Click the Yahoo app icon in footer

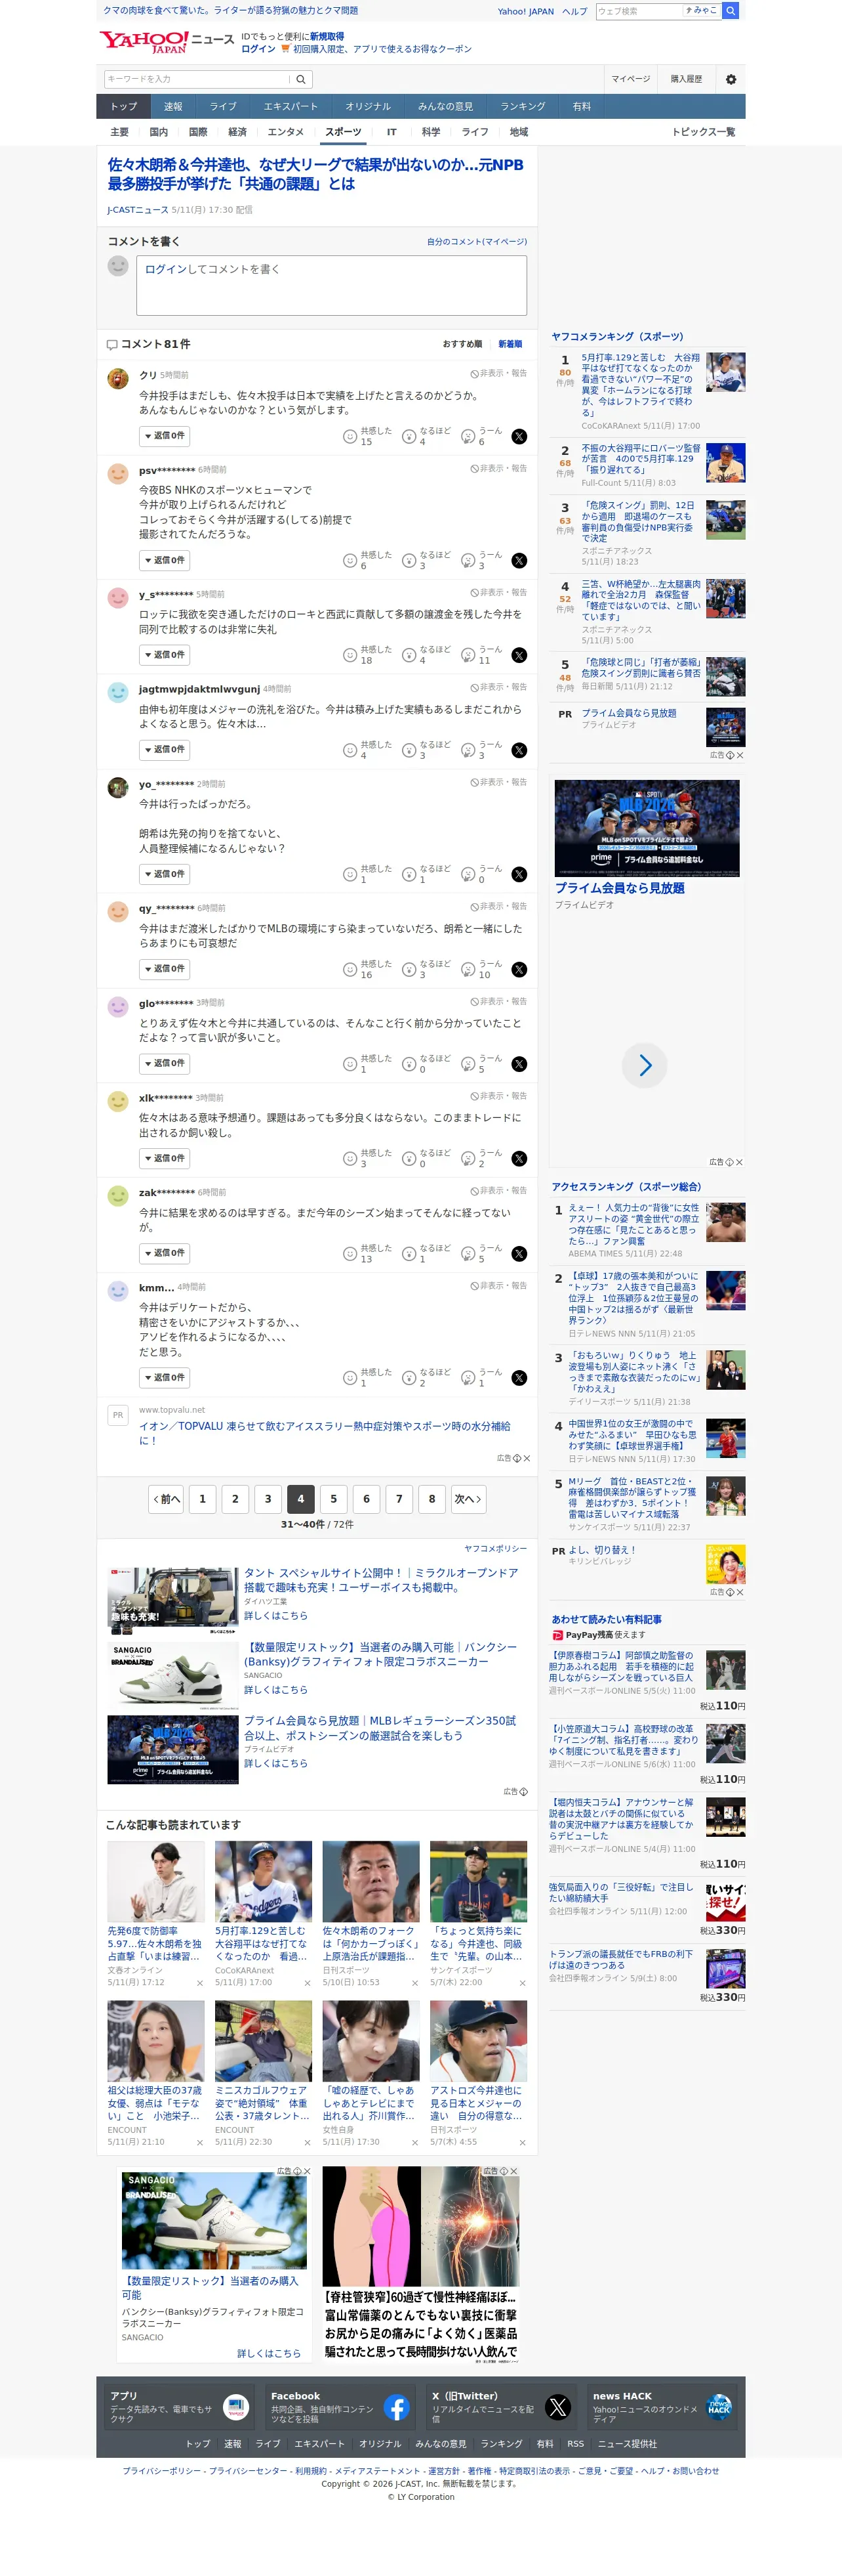(235, 2407)
